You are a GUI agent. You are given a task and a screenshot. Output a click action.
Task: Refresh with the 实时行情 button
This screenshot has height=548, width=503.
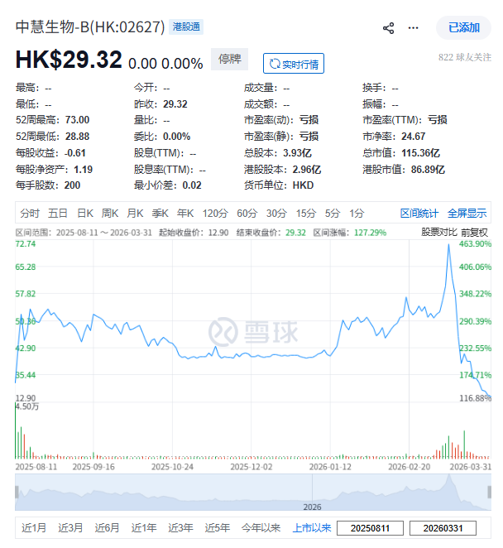pyautogui.click(x=294, y=64)
